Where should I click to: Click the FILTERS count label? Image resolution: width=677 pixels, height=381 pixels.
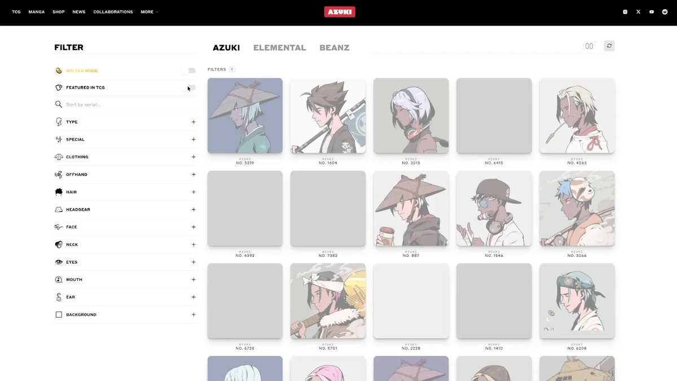221,69
